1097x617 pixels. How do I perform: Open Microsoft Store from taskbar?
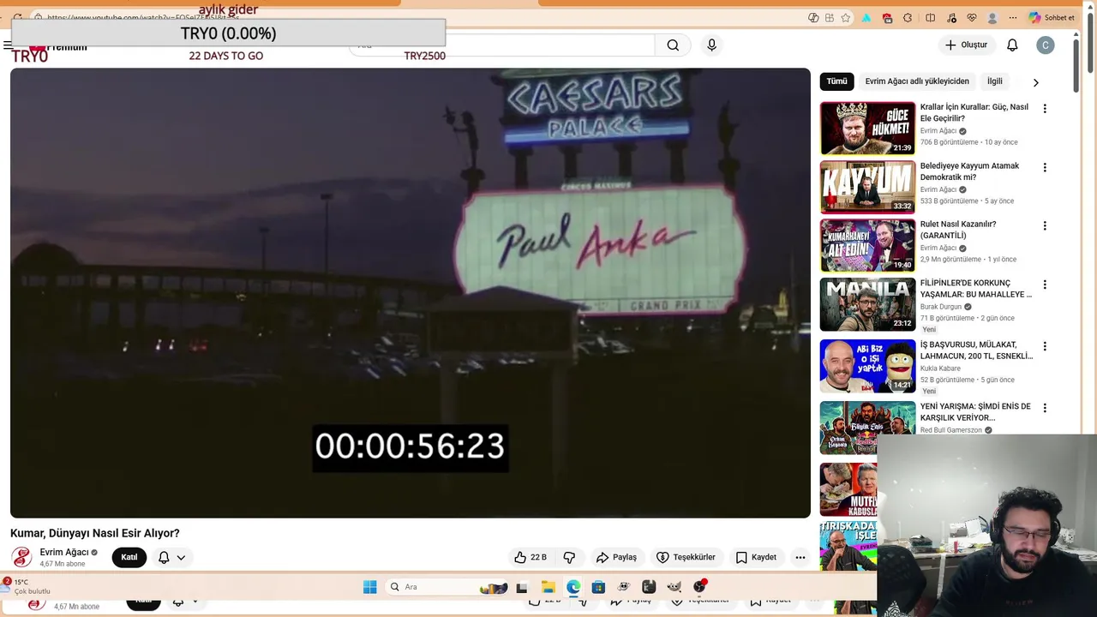(598, 587)
